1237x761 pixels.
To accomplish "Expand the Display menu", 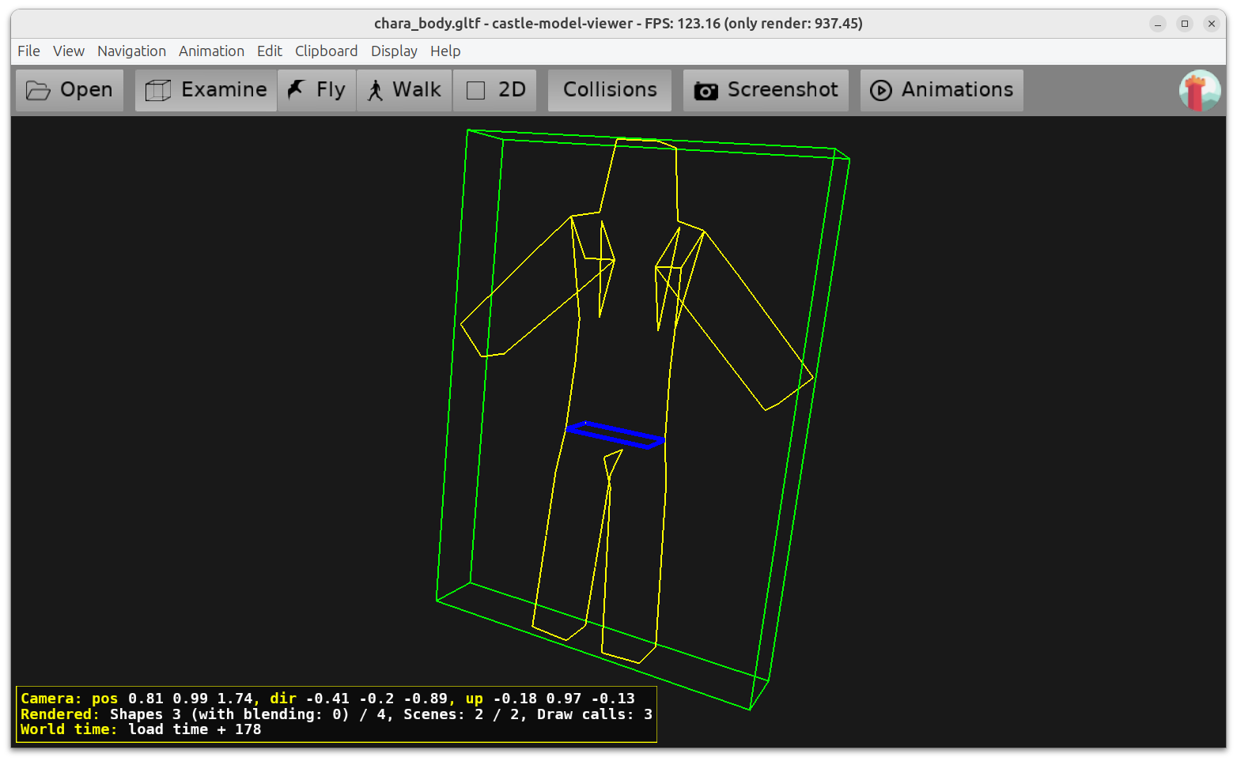I will (394, 51).
